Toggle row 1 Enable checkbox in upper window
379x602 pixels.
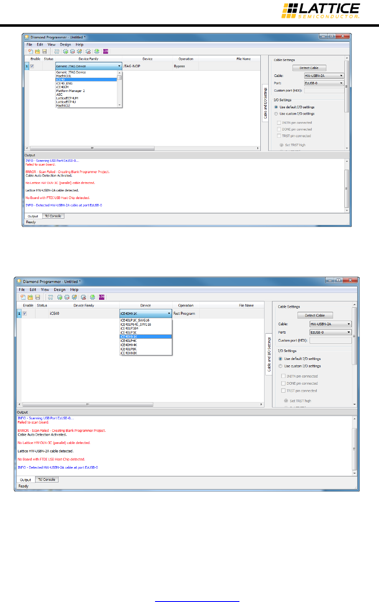(32, 66)
